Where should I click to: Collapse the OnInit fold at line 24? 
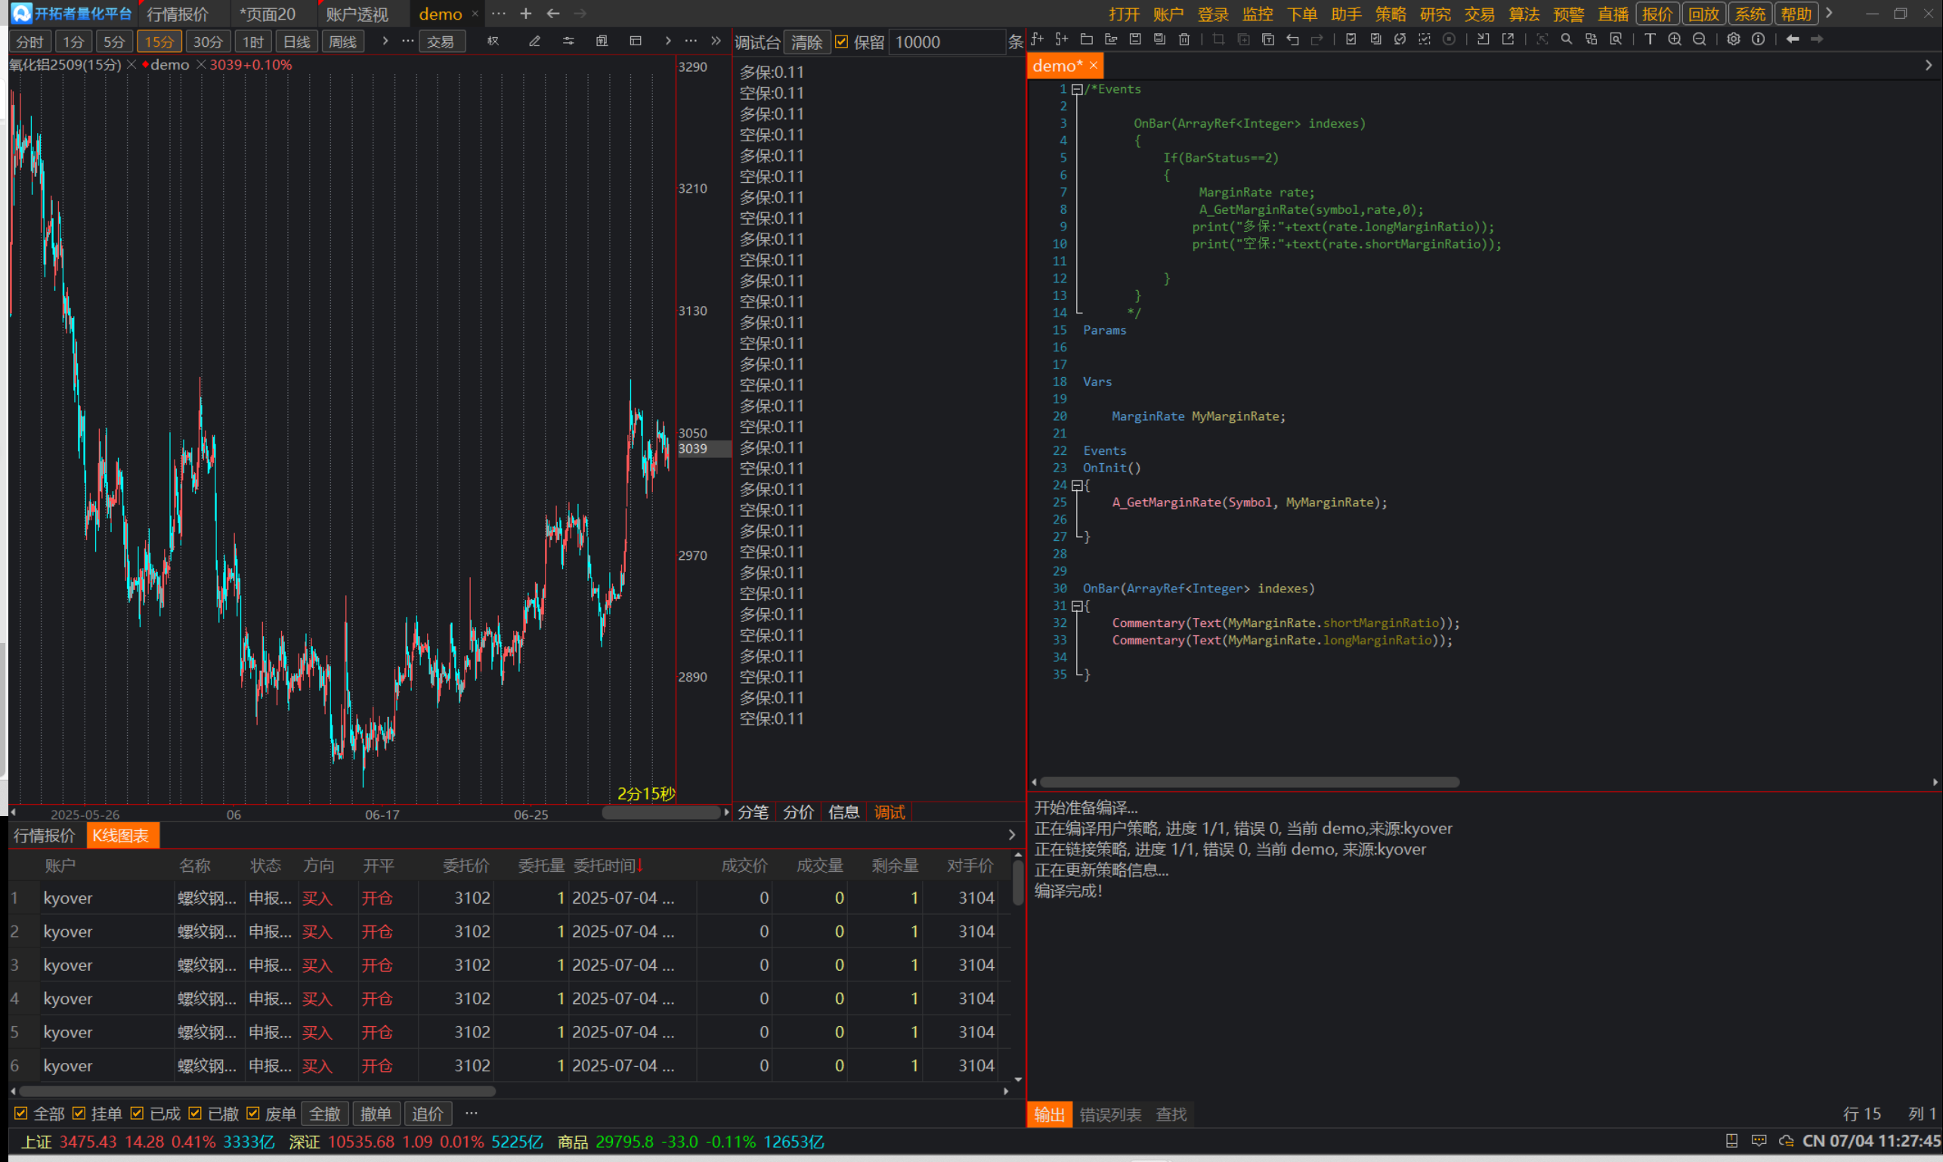pos(1077,486)
